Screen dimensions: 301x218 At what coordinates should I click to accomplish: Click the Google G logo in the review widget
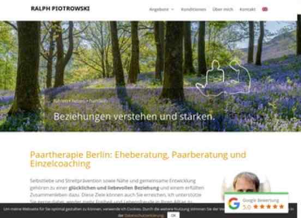pyautogui.click(x=234, y=203)
